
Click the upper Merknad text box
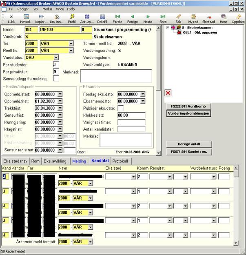coord(116,76)
